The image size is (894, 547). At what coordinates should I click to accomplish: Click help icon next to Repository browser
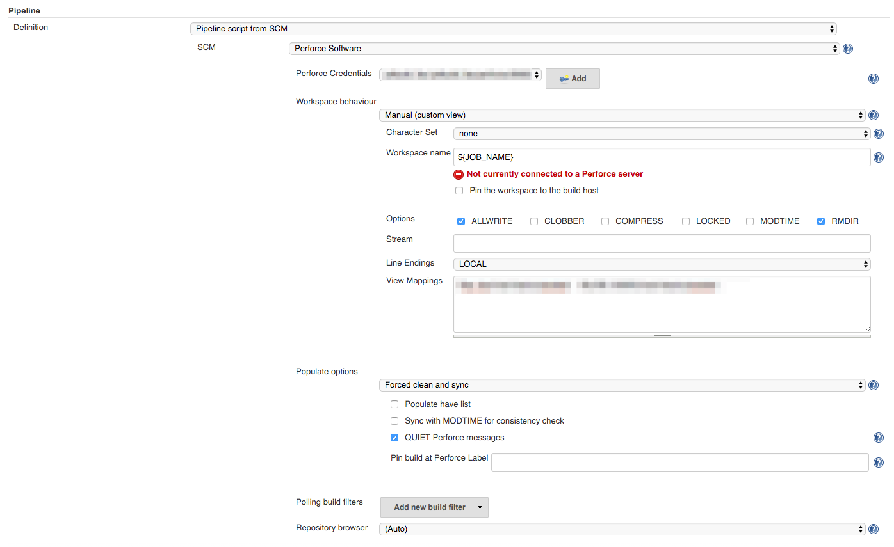pyautogui.click(x=874, y=529)
